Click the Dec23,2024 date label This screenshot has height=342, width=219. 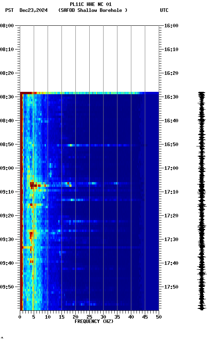click(x=33, y=10)
